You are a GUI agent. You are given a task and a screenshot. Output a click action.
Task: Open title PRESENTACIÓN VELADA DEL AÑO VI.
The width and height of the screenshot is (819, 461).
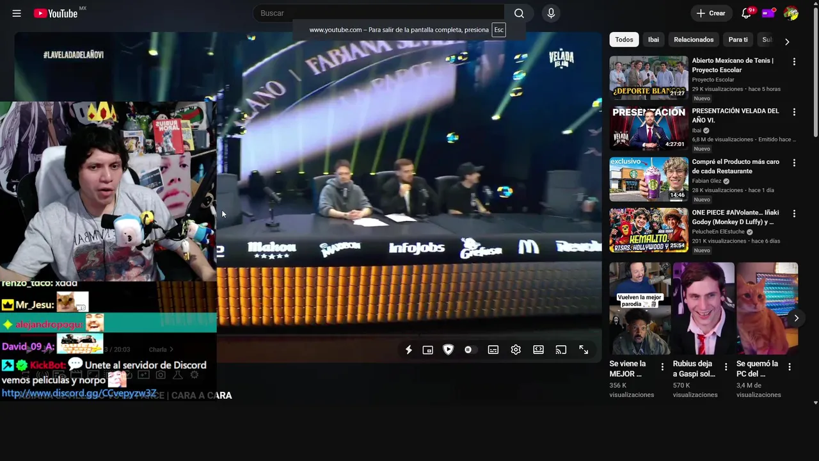[735, 115]
